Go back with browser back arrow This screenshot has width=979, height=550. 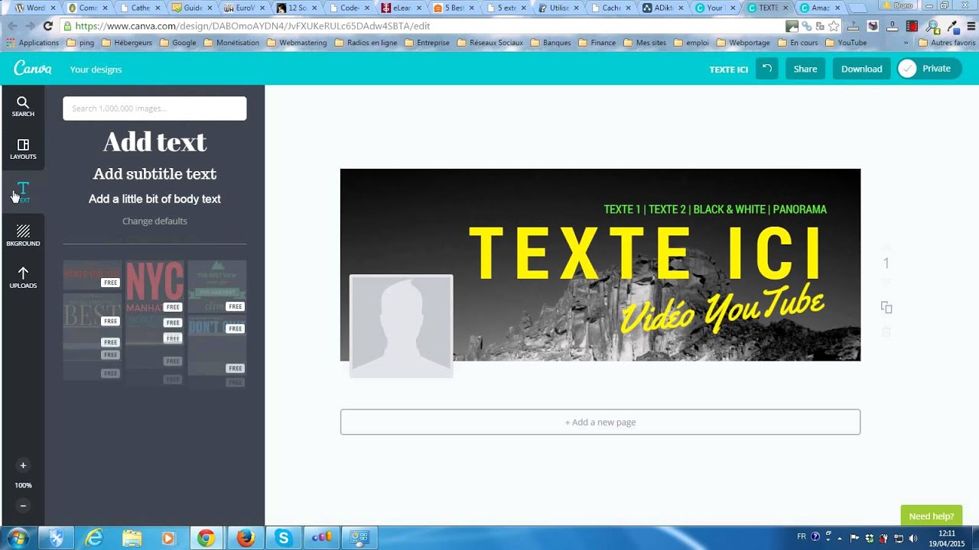tap(12, 26)
